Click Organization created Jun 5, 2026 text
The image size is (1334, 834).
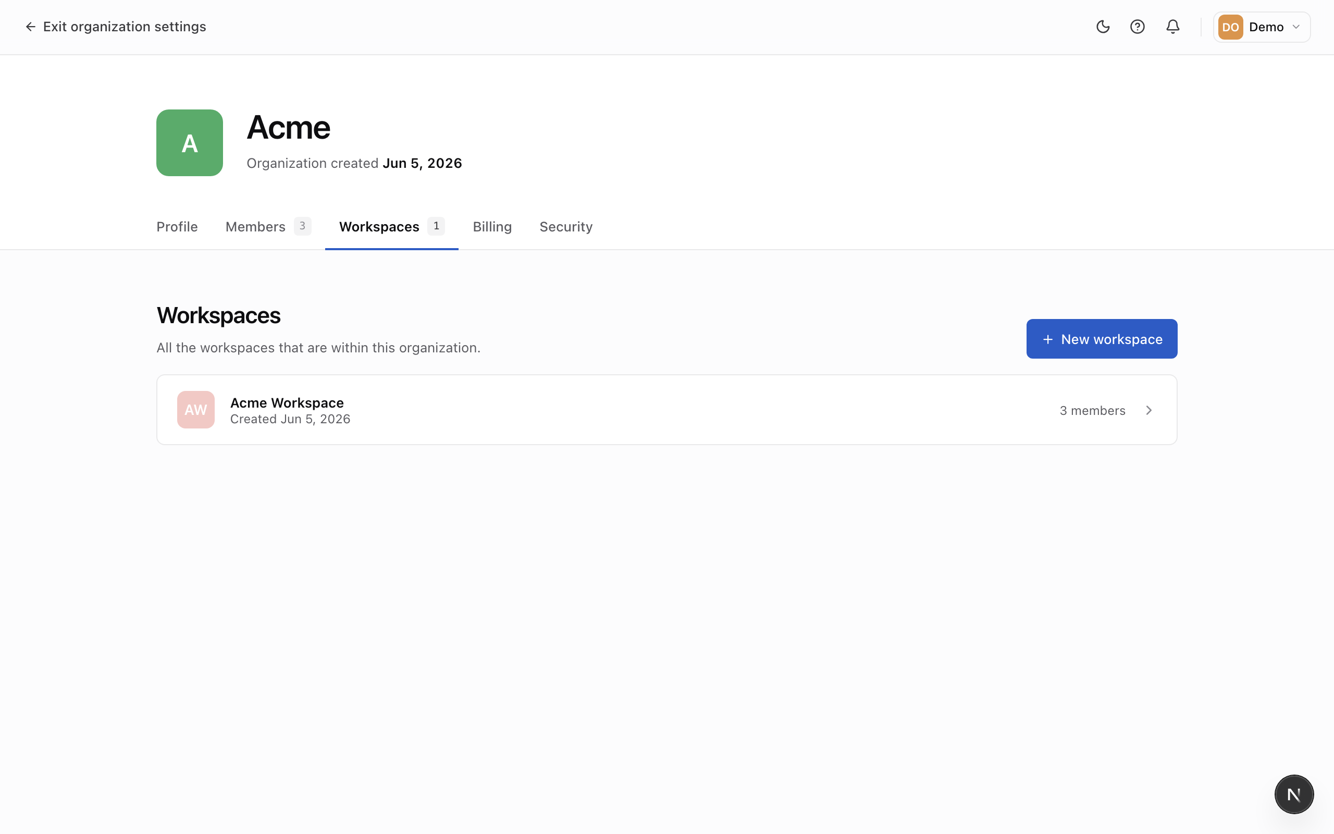click(x=354, y=163)
